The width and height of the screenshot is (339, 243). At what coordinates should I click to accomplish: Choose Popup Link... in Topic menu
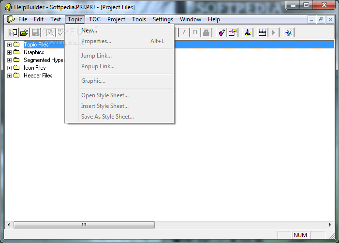(127, 66)
